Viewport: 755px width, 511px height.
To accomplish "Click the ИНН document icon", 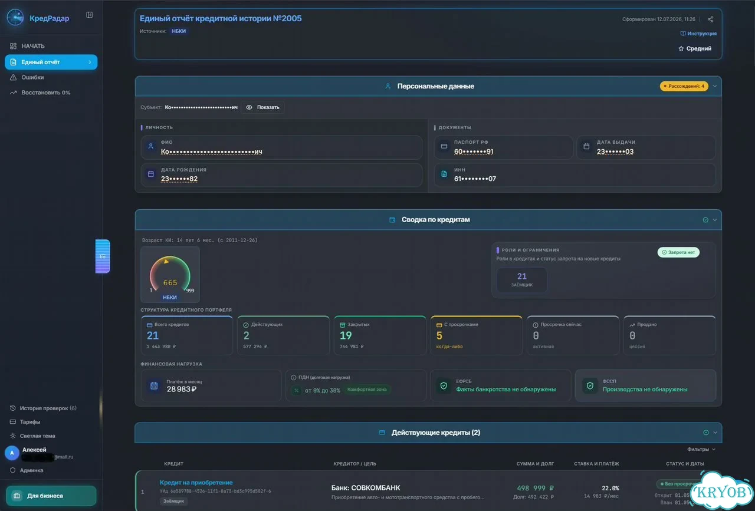I will [x=444, y=174].
